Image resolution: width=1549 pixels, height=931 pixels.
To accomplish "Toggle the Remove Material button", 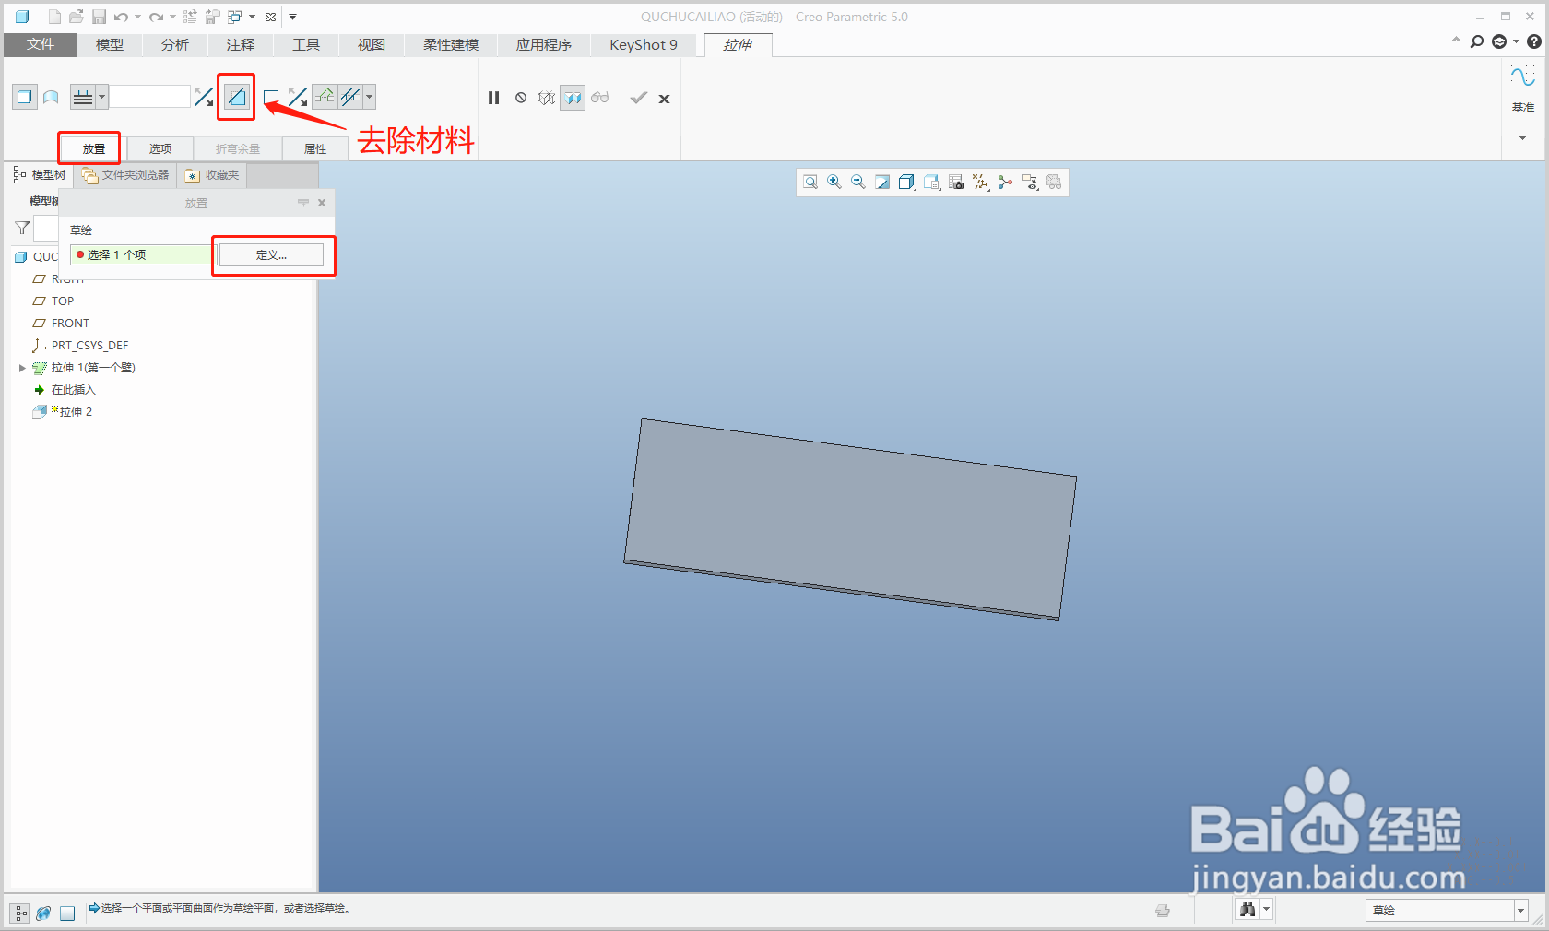I will 237,97.
